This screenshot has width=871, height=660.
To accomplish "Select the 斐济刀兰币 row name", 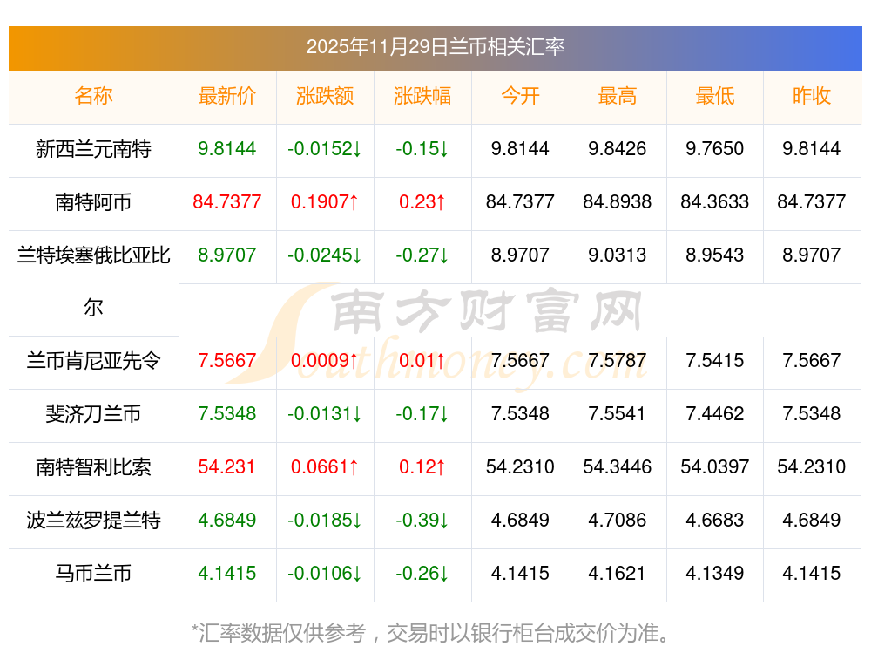I will [93, 414].
